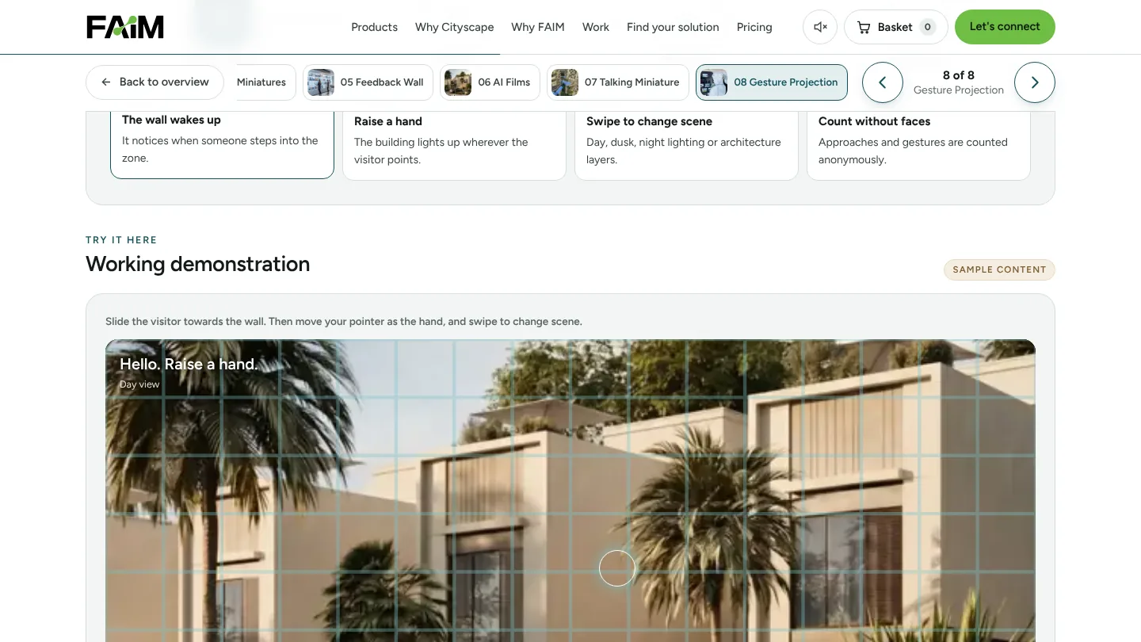
Task: Select the 08 Gesture Projection tab
Action: (772, 82)
